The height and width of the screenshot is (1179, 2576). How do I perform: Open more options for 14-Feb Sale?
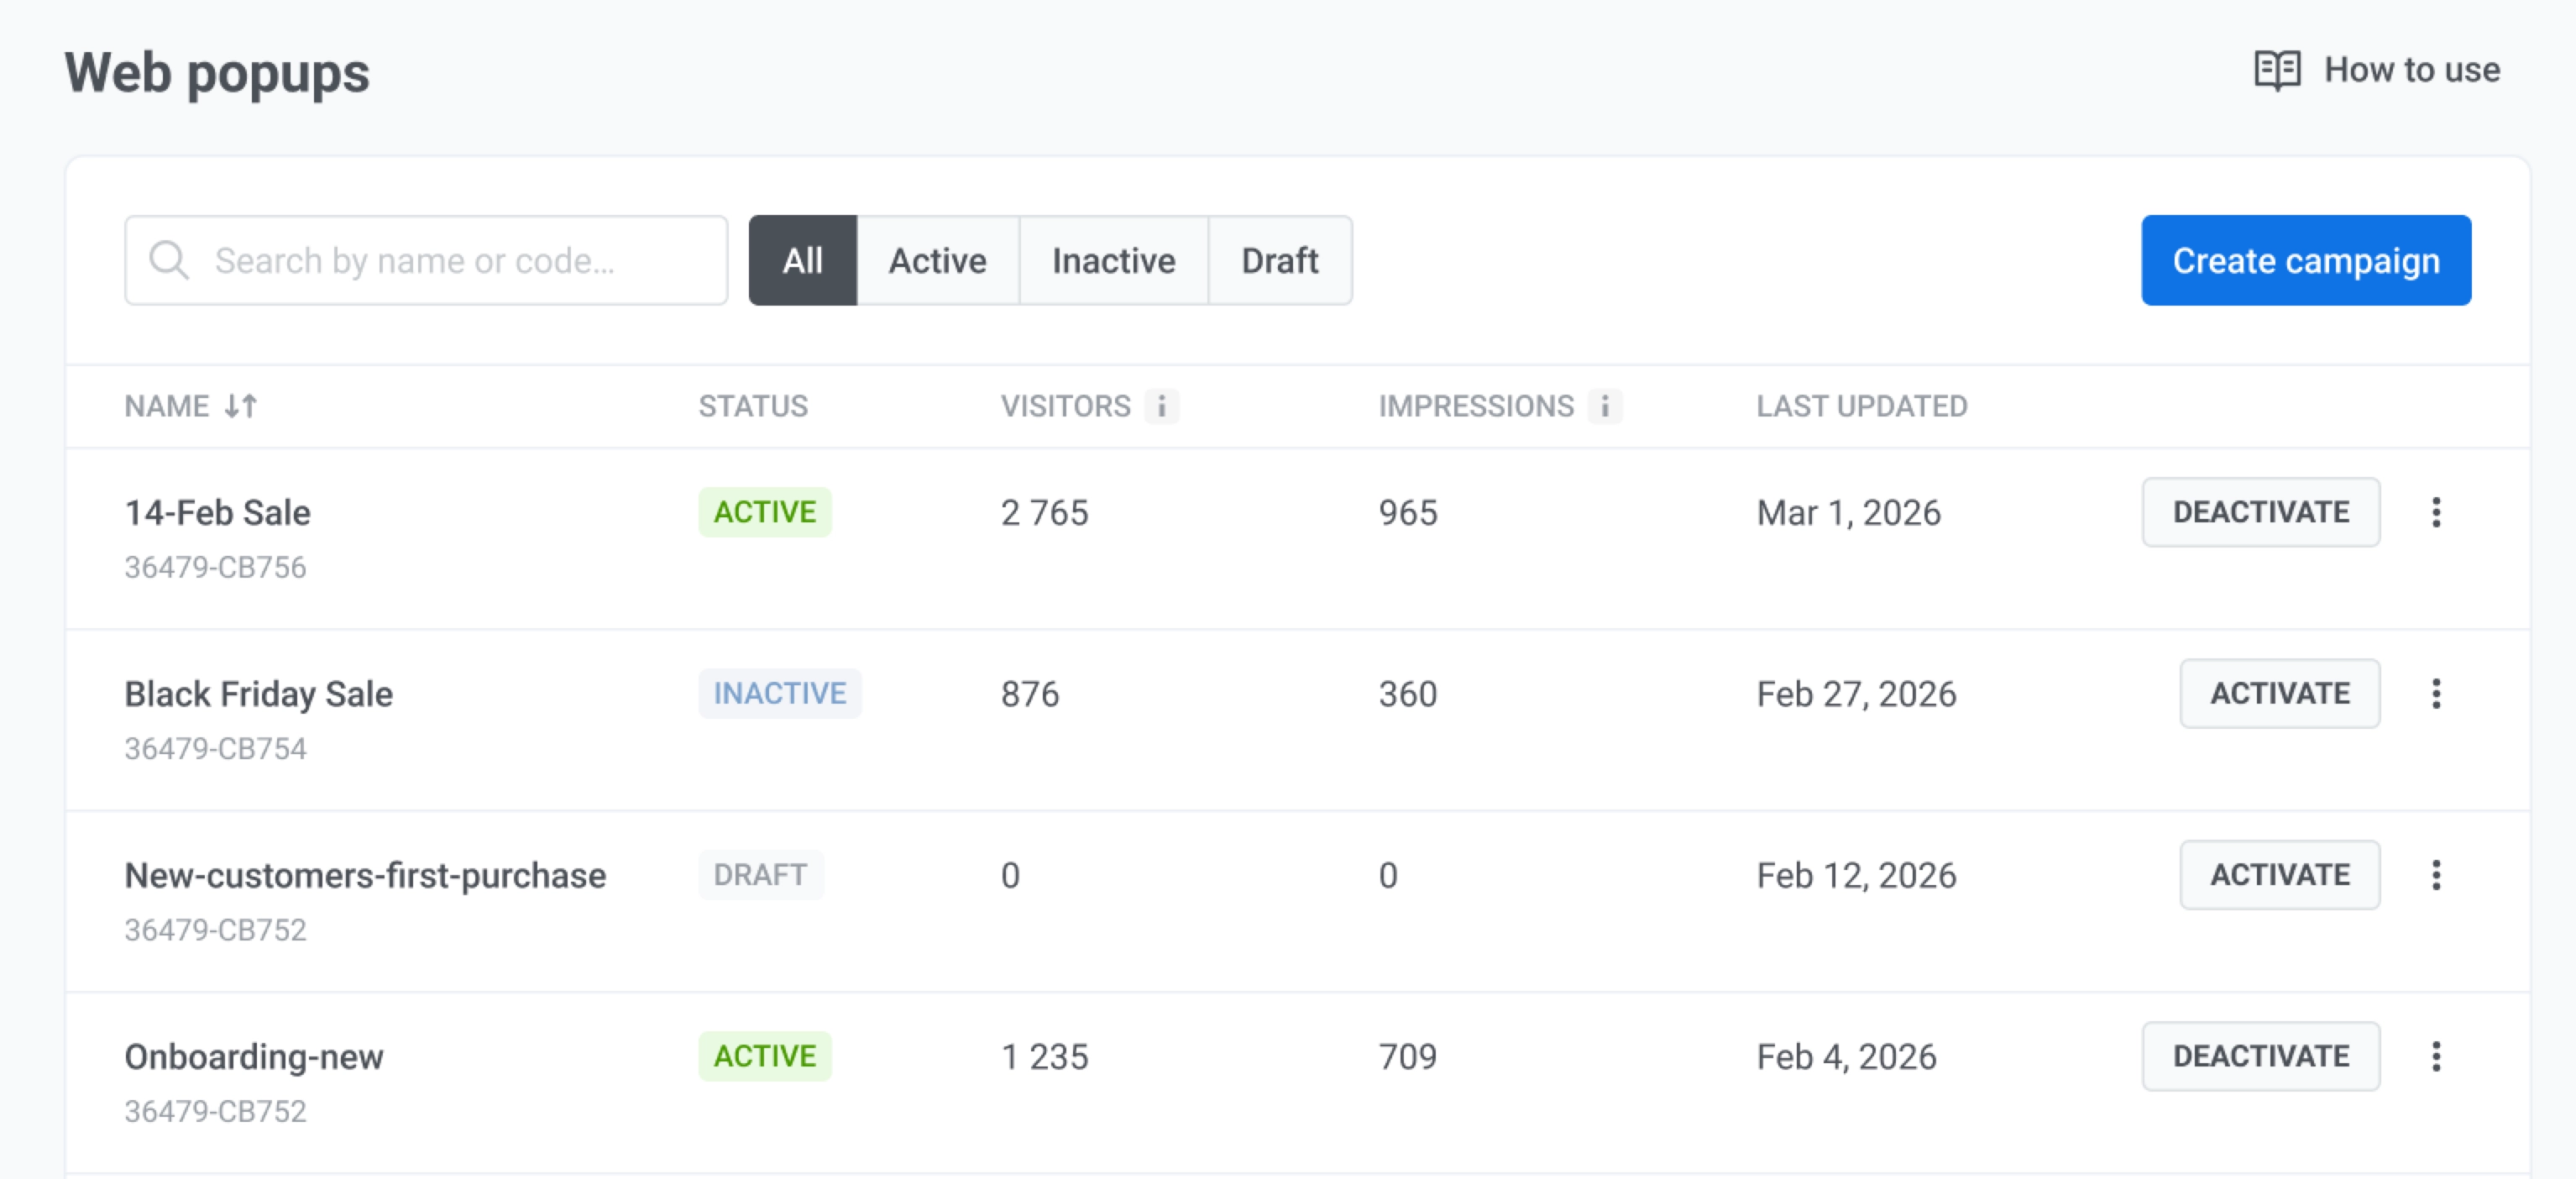pos(2436,512)
